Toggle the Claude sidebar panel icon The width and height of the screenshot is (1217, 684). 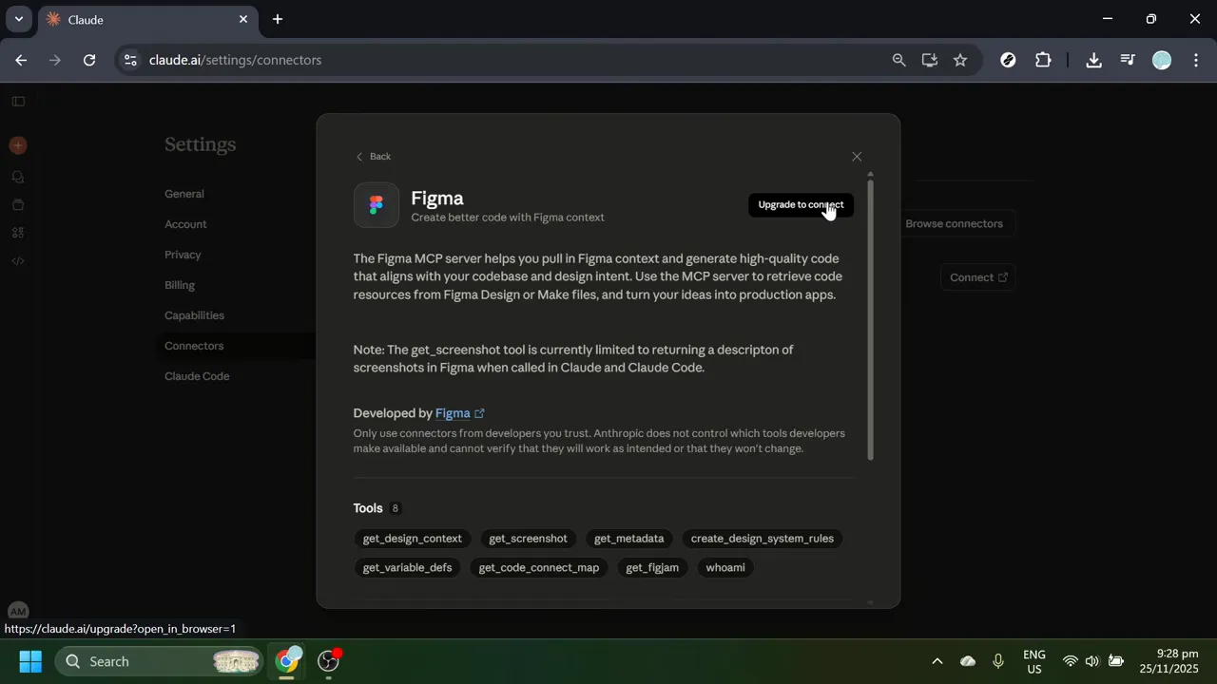(18, 102)
